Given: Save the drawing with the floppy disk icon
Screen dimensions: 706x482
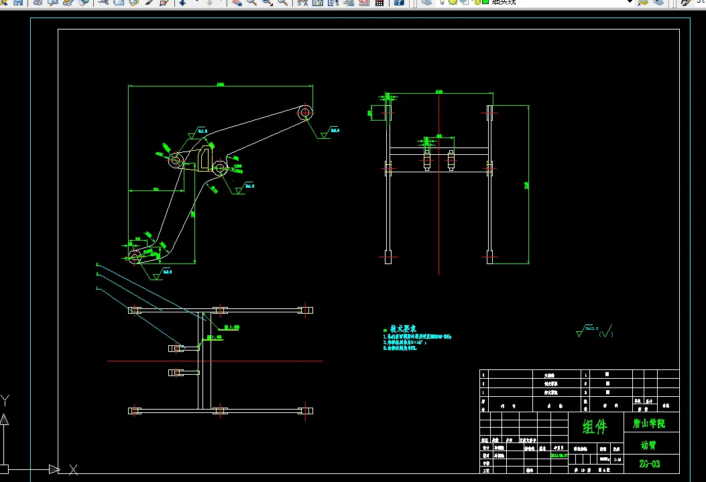Looking at the screenshot, I should pos(18,2).
